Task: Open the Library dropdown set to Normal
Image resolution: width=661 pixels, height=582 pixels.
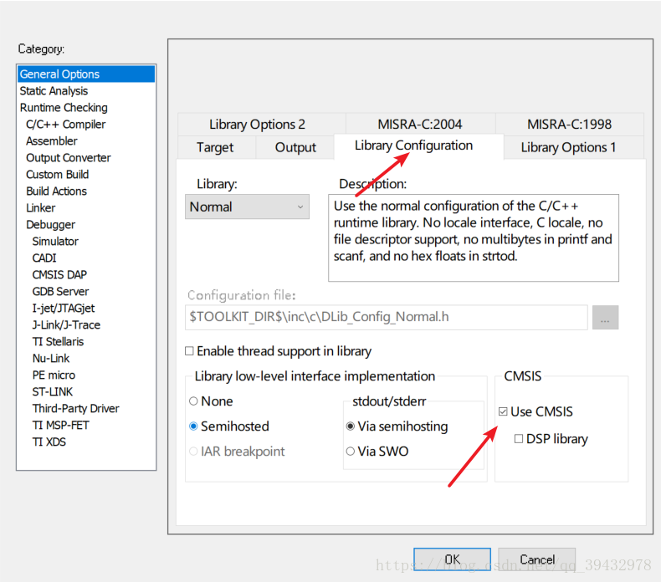Action: [x=247, y=207]
